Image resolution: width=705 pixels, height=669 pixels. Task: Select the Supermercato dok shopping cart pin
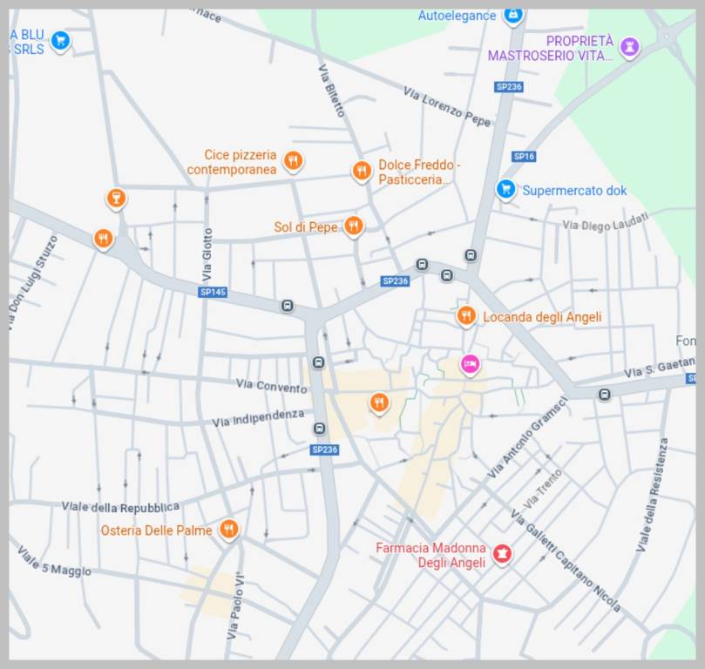coord(505,189)
